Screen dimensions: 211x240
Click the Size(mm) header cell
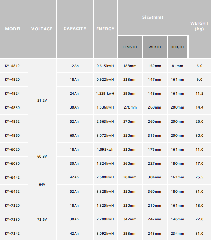pyautogui.click(x=153, y=17)
